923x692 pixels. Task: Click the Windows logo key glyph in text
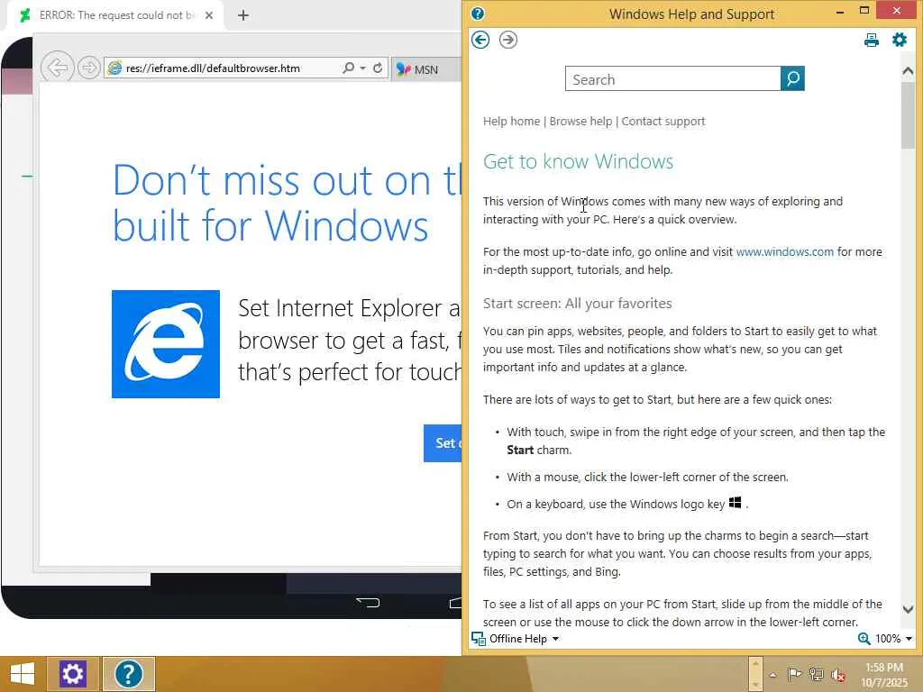[736, 503]
